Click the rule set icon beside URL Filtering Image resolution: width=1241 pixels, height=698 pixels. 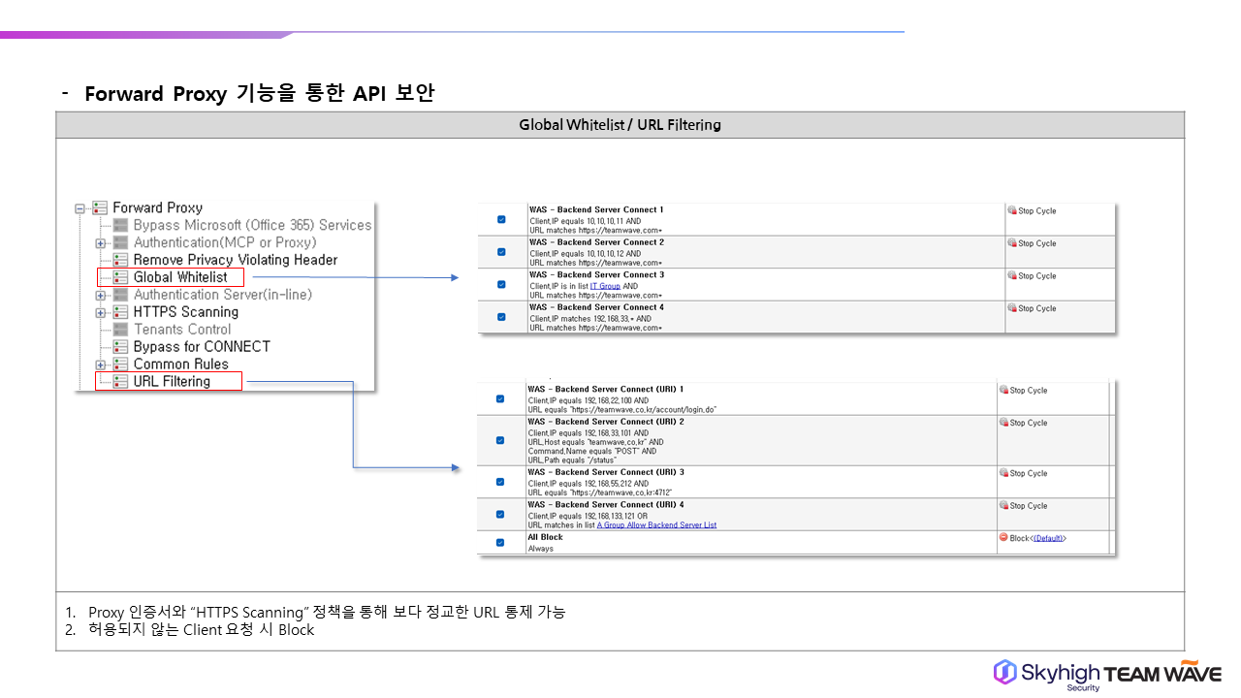pyautogui.click(x=120, y=382)
